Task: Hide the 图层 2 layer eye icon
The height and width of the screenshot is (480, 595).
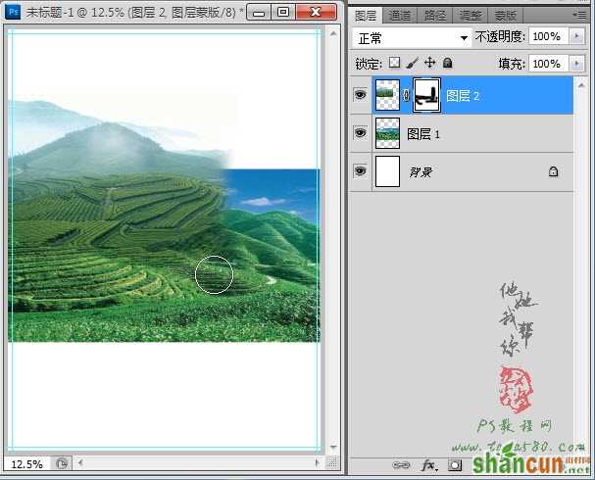Action: 360,94
